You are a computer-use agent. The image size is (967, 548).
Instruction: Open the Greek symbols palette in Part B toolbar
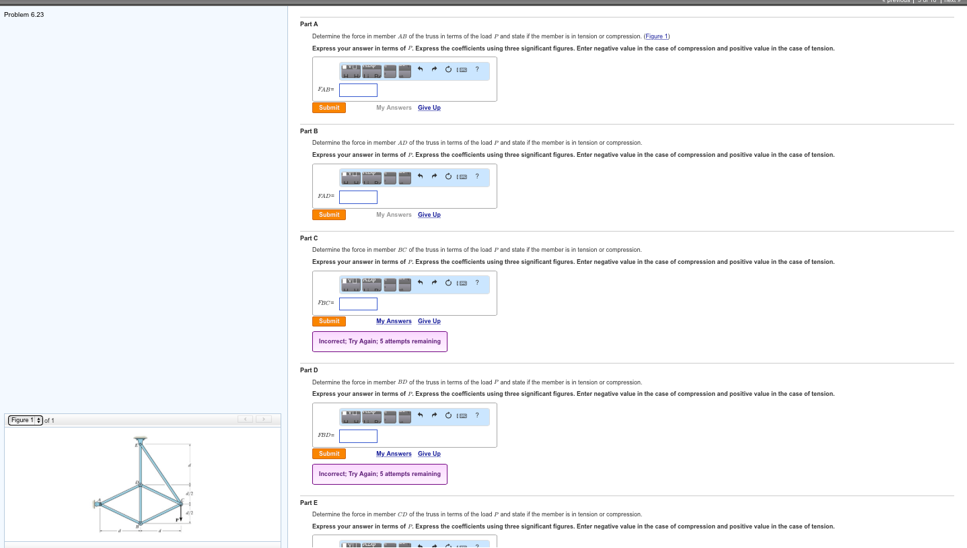pos(371,177)
